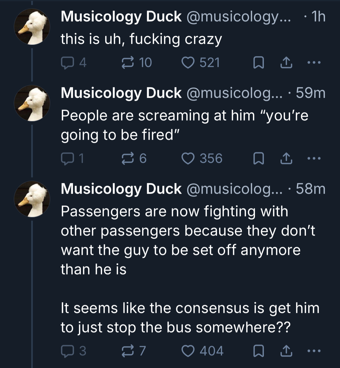
Task: Retweet the tweet with 7 retweets
Action: [x=128, y=351]
